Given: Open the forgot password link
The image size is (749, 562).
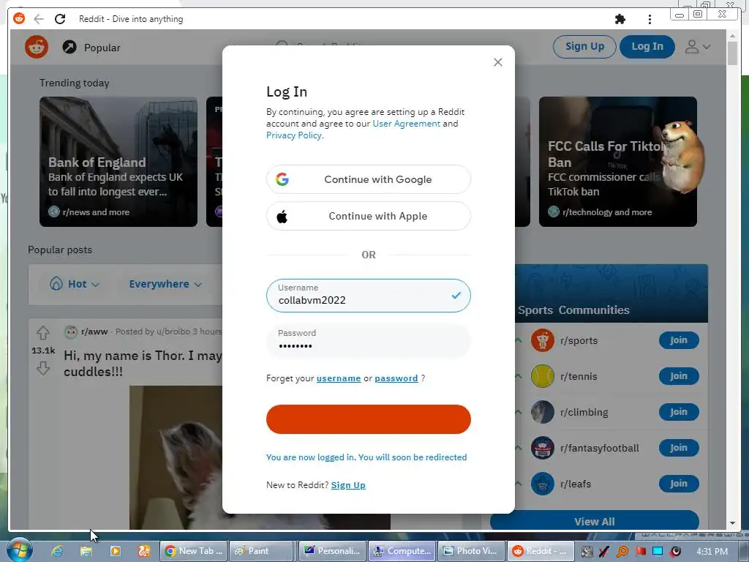Looking at the screenshot, I should [396, 378].
